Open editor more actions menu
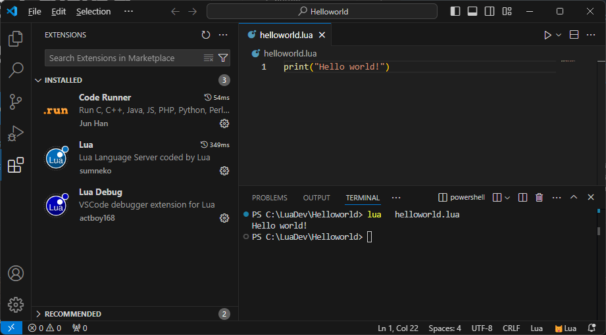Viewport: 606px width, 335px height. pyautogui.click(x=591, y=35)
